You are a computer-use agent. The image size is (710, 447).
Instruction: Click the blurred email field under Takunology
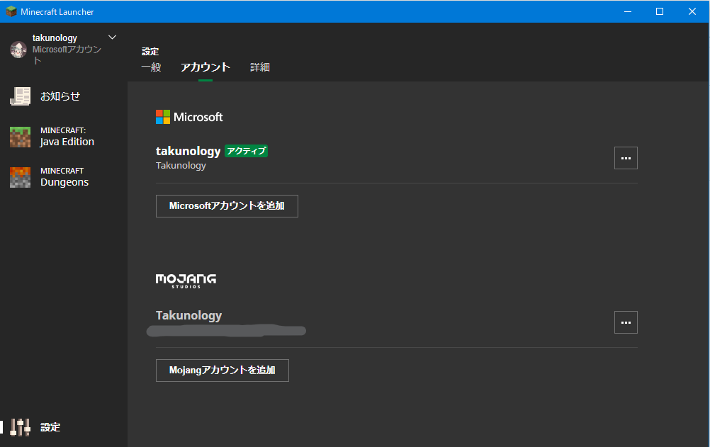click(x=225, y=330)
